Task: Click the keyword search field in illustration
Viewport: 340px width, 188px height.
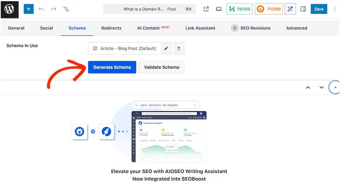Action: point(166,105)
